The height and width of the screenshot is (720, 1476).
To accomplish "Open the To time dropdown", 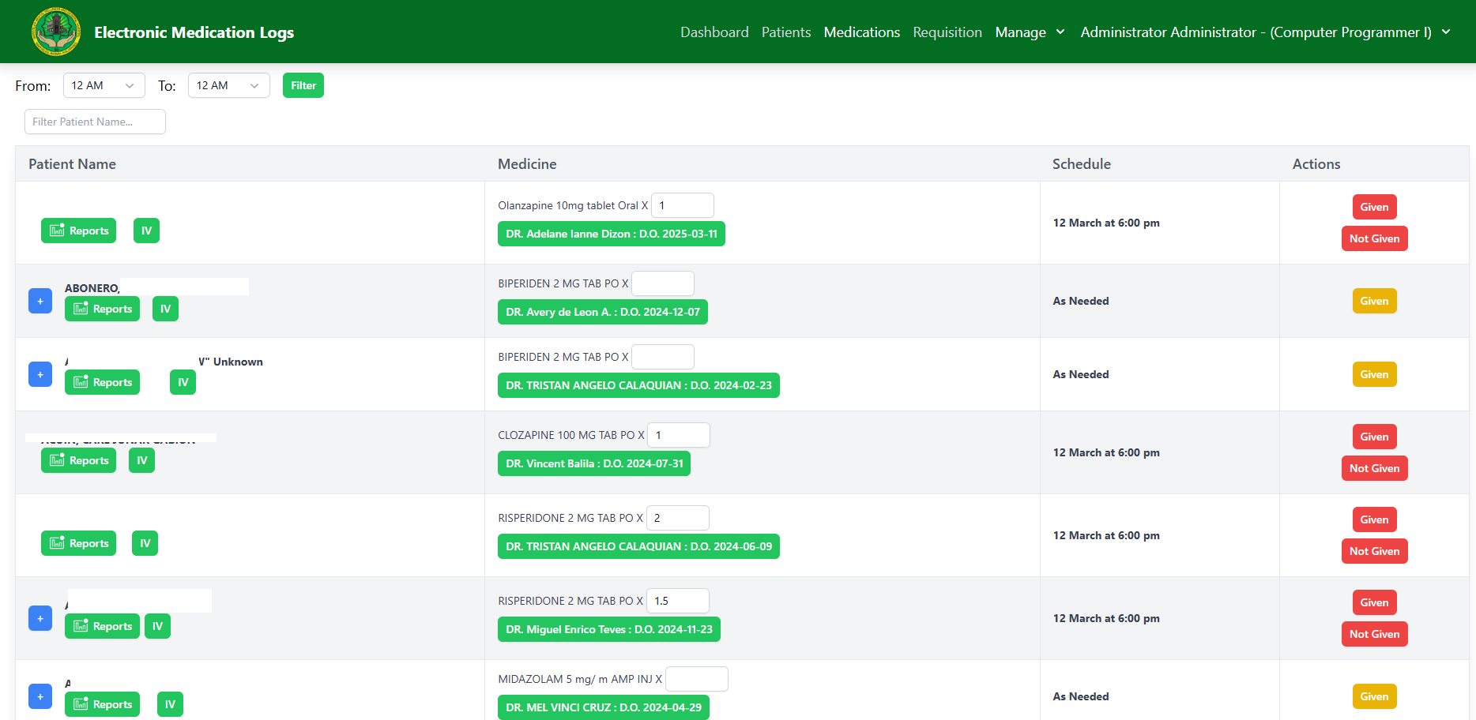I will tap(228, 85).
